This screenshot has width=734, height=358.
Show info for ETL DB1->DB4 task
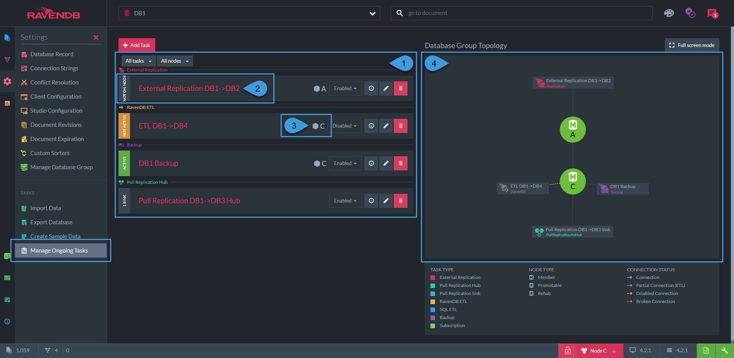[371, 126]
